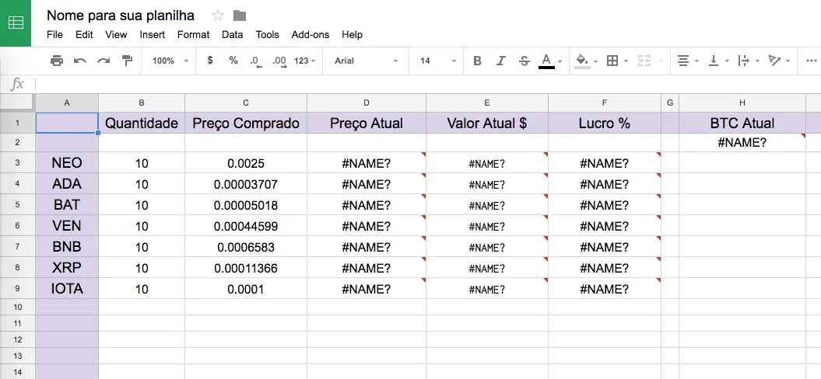Activate the Paint format tool
821x379 pixels.
pyautogui.click(x=127, y=61)
